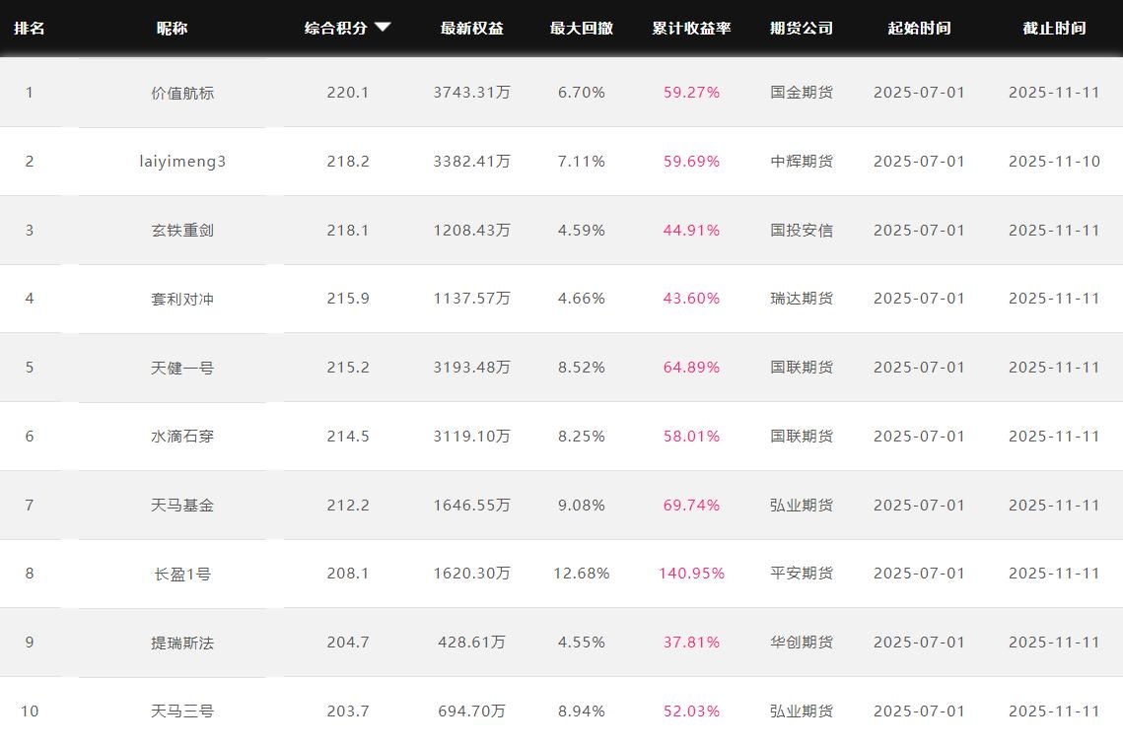Open the 提瑞斯法 trader entry

point(182,643)
